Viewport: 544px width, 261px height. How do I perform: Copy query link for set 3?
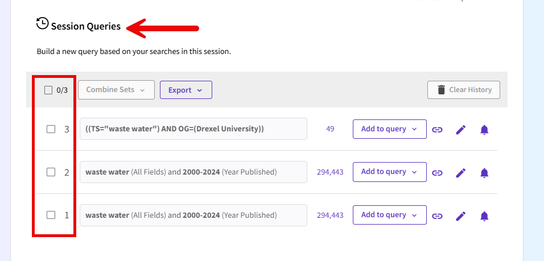(437, 130)
